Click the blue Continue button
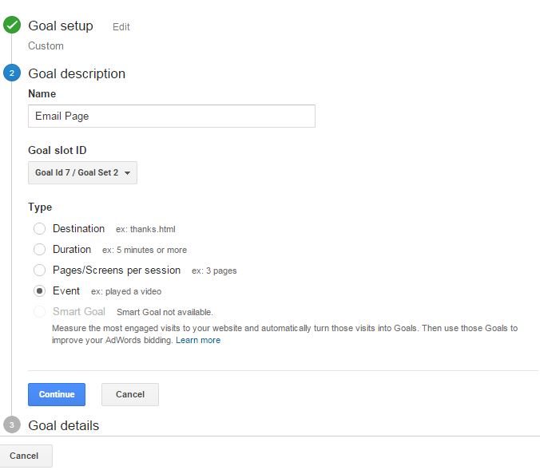This screenshot has width=540, height=470. (x=57, y=394)
